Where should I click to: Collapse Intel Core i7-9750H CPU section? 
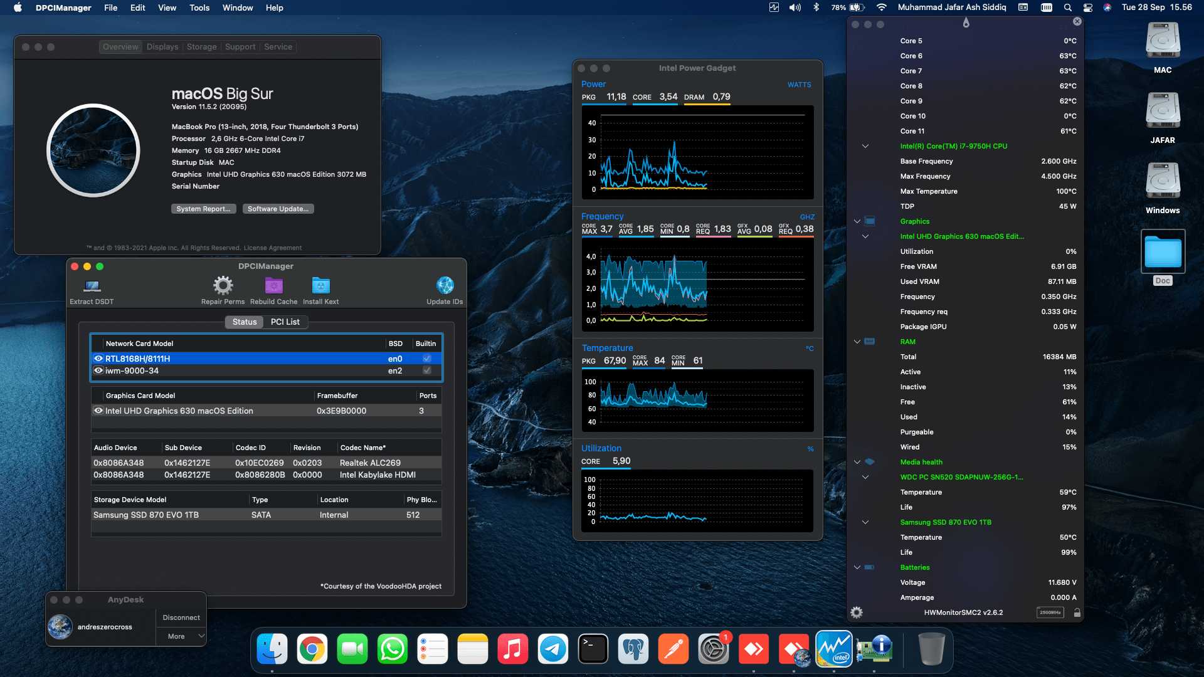(865, 146)
